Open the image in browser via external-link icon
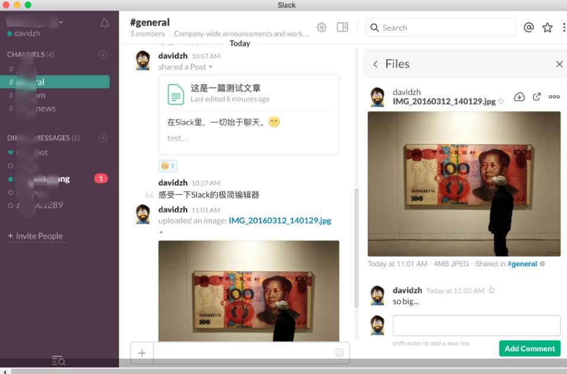The width and height of the screenshot is (567, 374). tap(537, 97)
